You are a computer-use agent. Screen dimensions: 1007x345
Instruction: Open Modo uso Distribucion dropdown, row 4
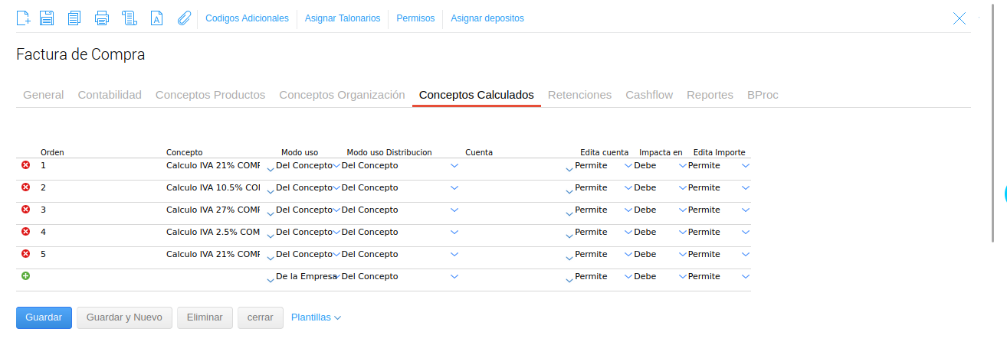point(454,233)
